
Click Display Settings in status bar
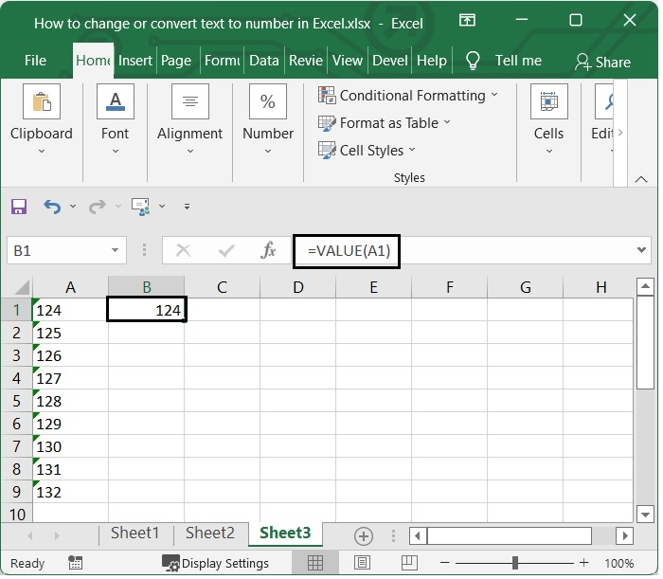tap(216, 563)
